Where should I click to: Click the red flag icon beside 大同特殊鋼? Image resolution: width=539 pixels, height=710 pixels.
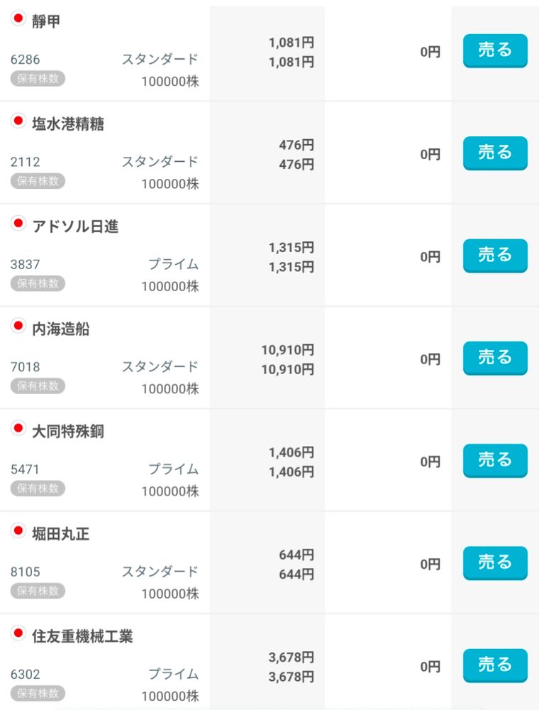click(18, 428)
